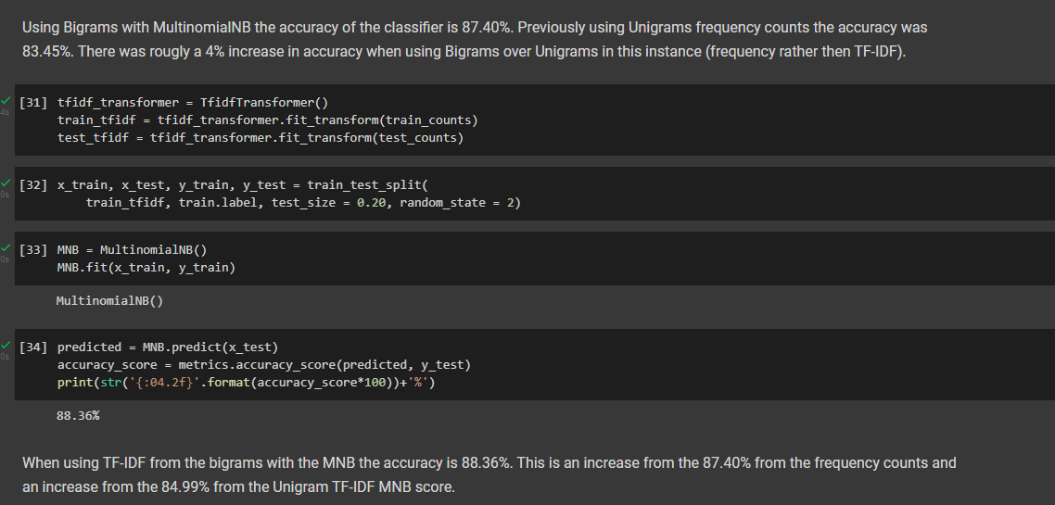The height and width of the screenshot is (505, 1055).
Task: Click the green checkmark beside cell 32
Action: [6, 183]
